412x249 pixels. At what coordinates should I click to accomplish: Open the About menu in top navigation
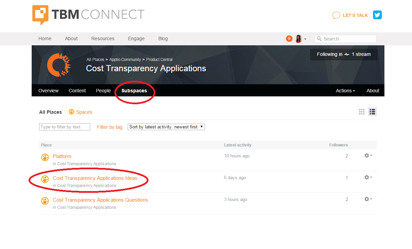coord(71,38)
